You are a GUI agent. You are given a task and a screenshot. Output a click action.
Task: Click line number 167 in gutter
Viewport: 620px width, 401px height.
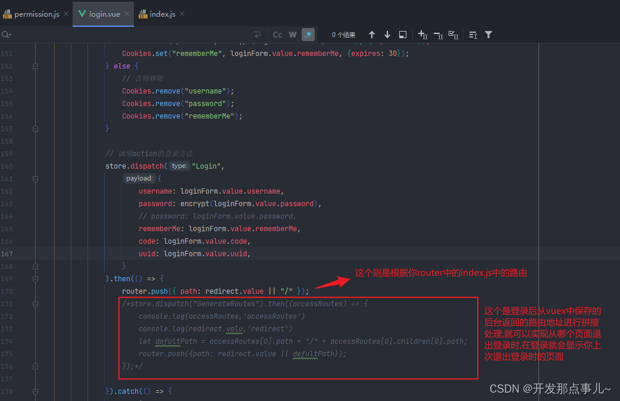click(7, 254)
